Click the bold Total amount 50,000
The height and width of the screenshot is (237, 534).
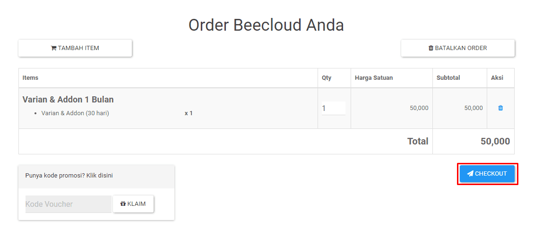tap(495, 142)
